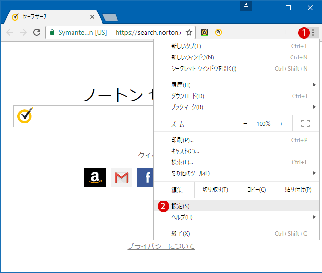The height and width of the screenshot is (273, 322).
Task: Click the Norton search extension icon
Action: click(x=219, y=32)
